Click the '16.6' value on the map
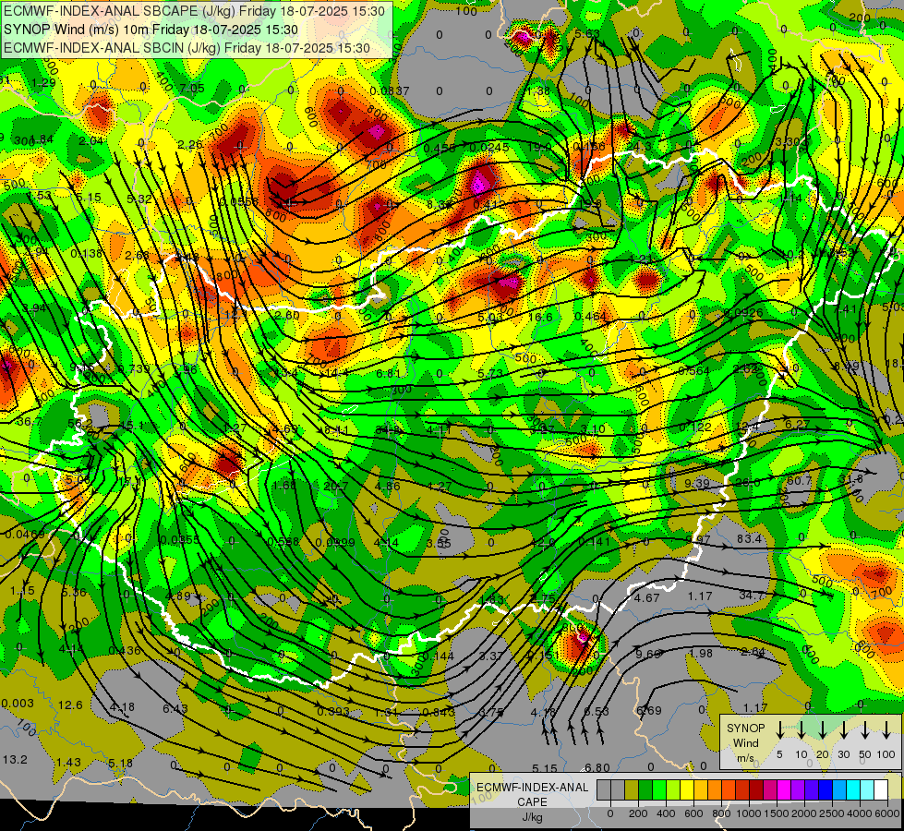The image size is (904, 831). pyautogui.click(x=540, y=318)
